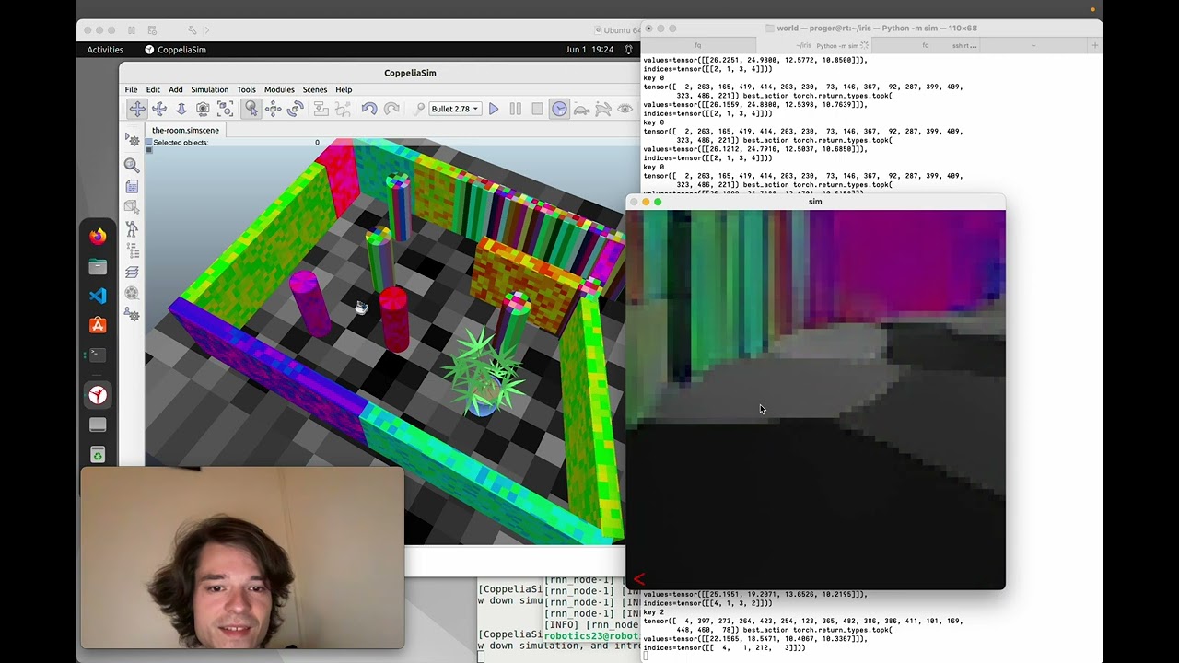Open the Help menu
This screenshot has width=1179, height=663.
pyautogui.click(x=344, y=89)
